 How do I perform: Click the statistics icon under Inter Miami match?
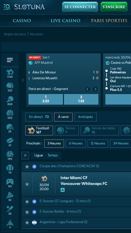63,190
